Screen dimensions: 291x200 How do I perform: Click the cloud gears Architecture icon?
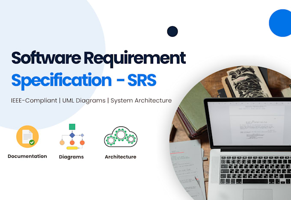point(121,137)
